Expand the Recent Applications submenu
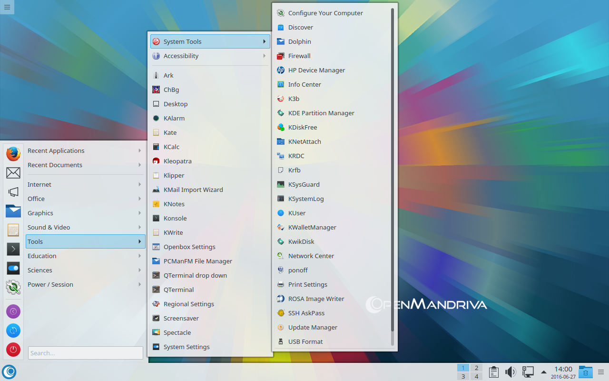Image resolution: width=609 pixels, height=381 pixels. coord(85,150)
